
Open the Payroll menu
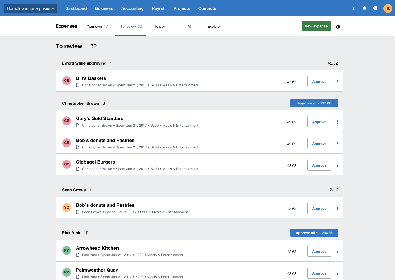tap(159, 8)
